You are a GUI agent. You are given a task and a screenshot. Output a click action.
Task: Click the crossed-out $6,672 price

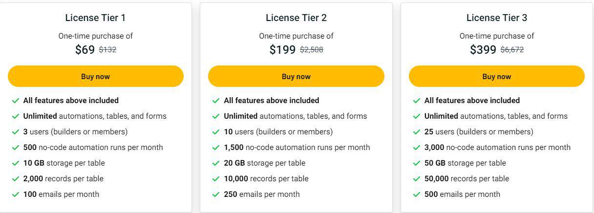(512, 50)
